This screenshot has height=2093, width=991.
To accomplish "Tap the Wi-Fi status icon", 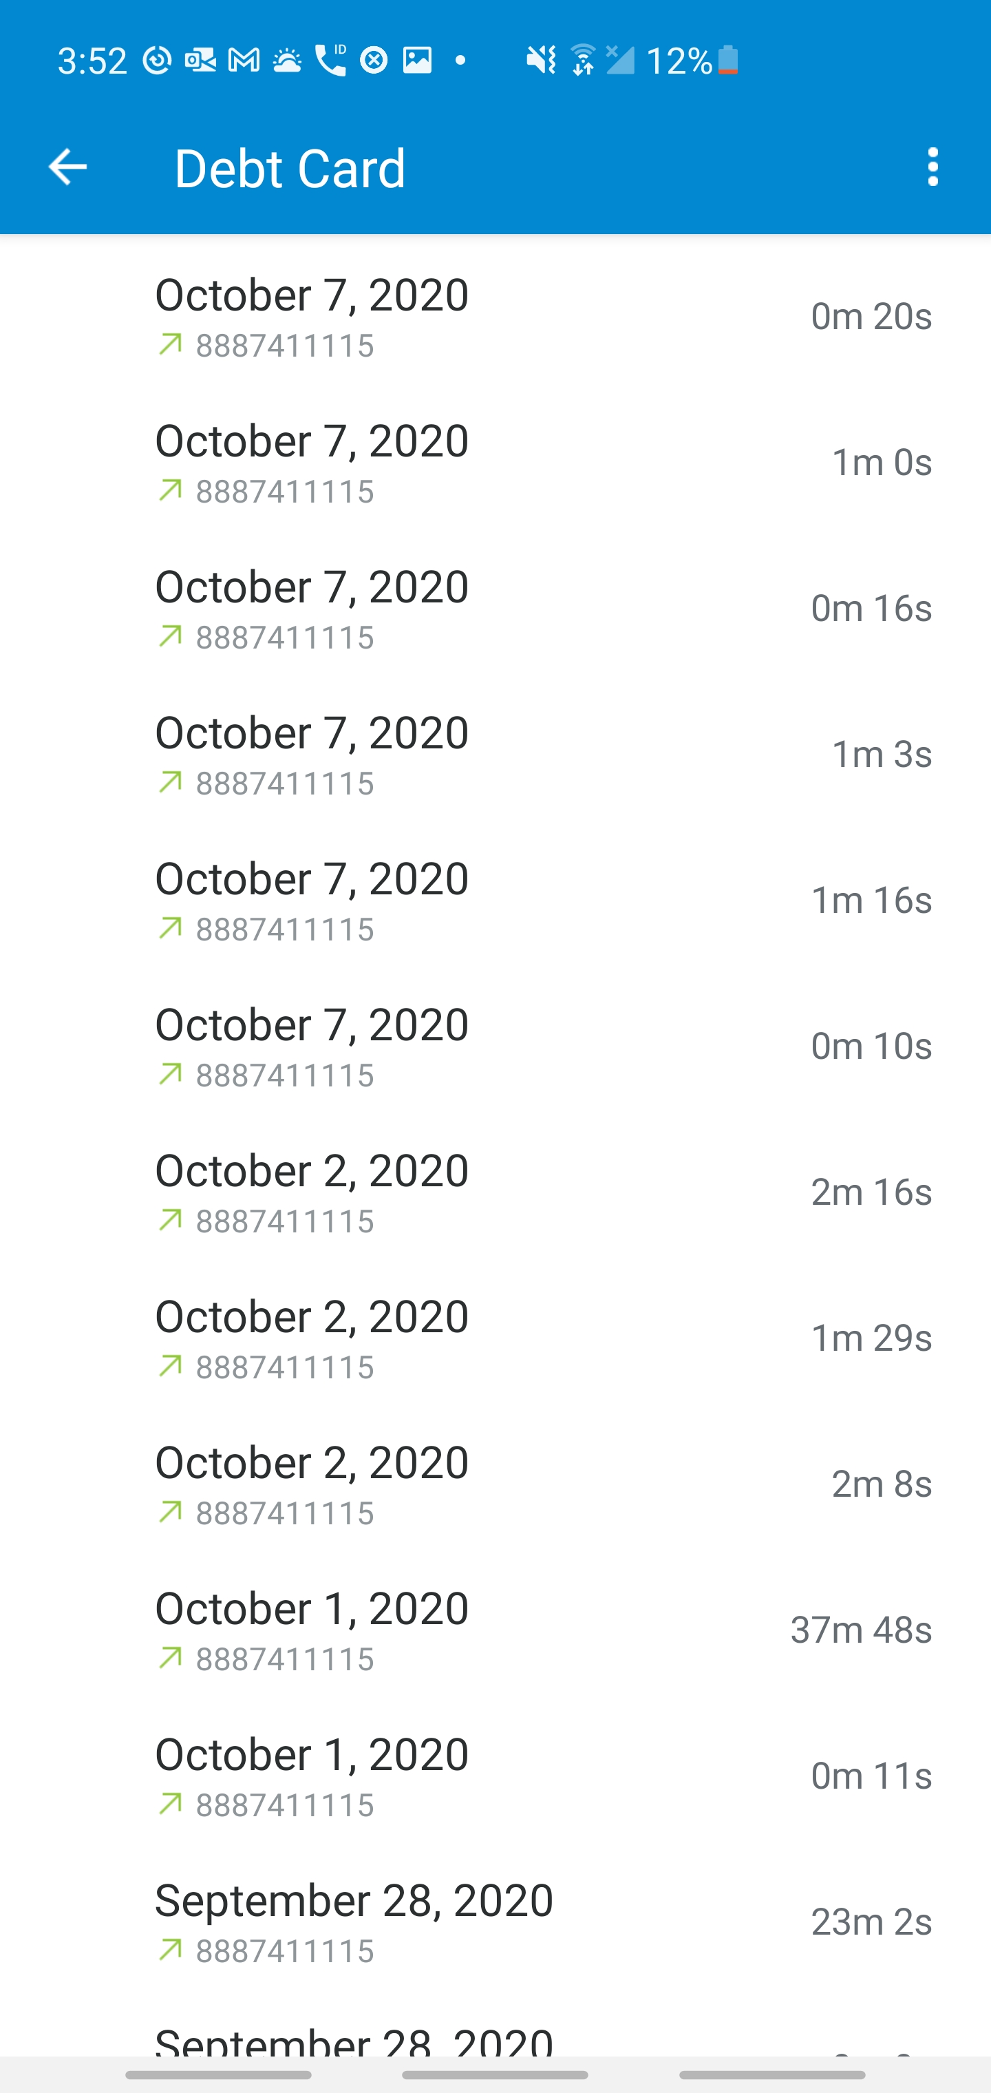I will pos(582,60).
